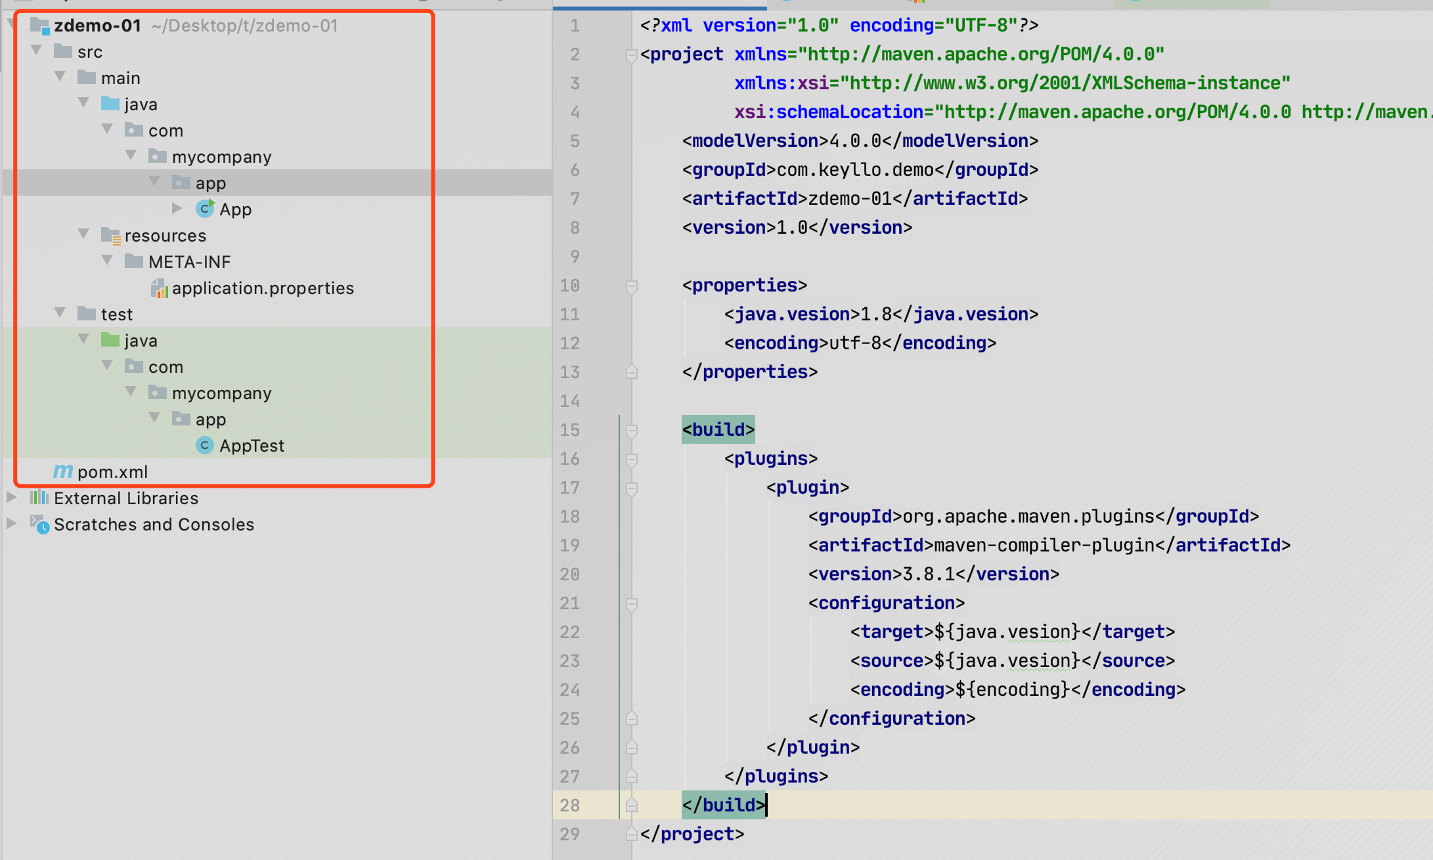
Task: Click the AppTest class icon
Action: coord(205,445)
